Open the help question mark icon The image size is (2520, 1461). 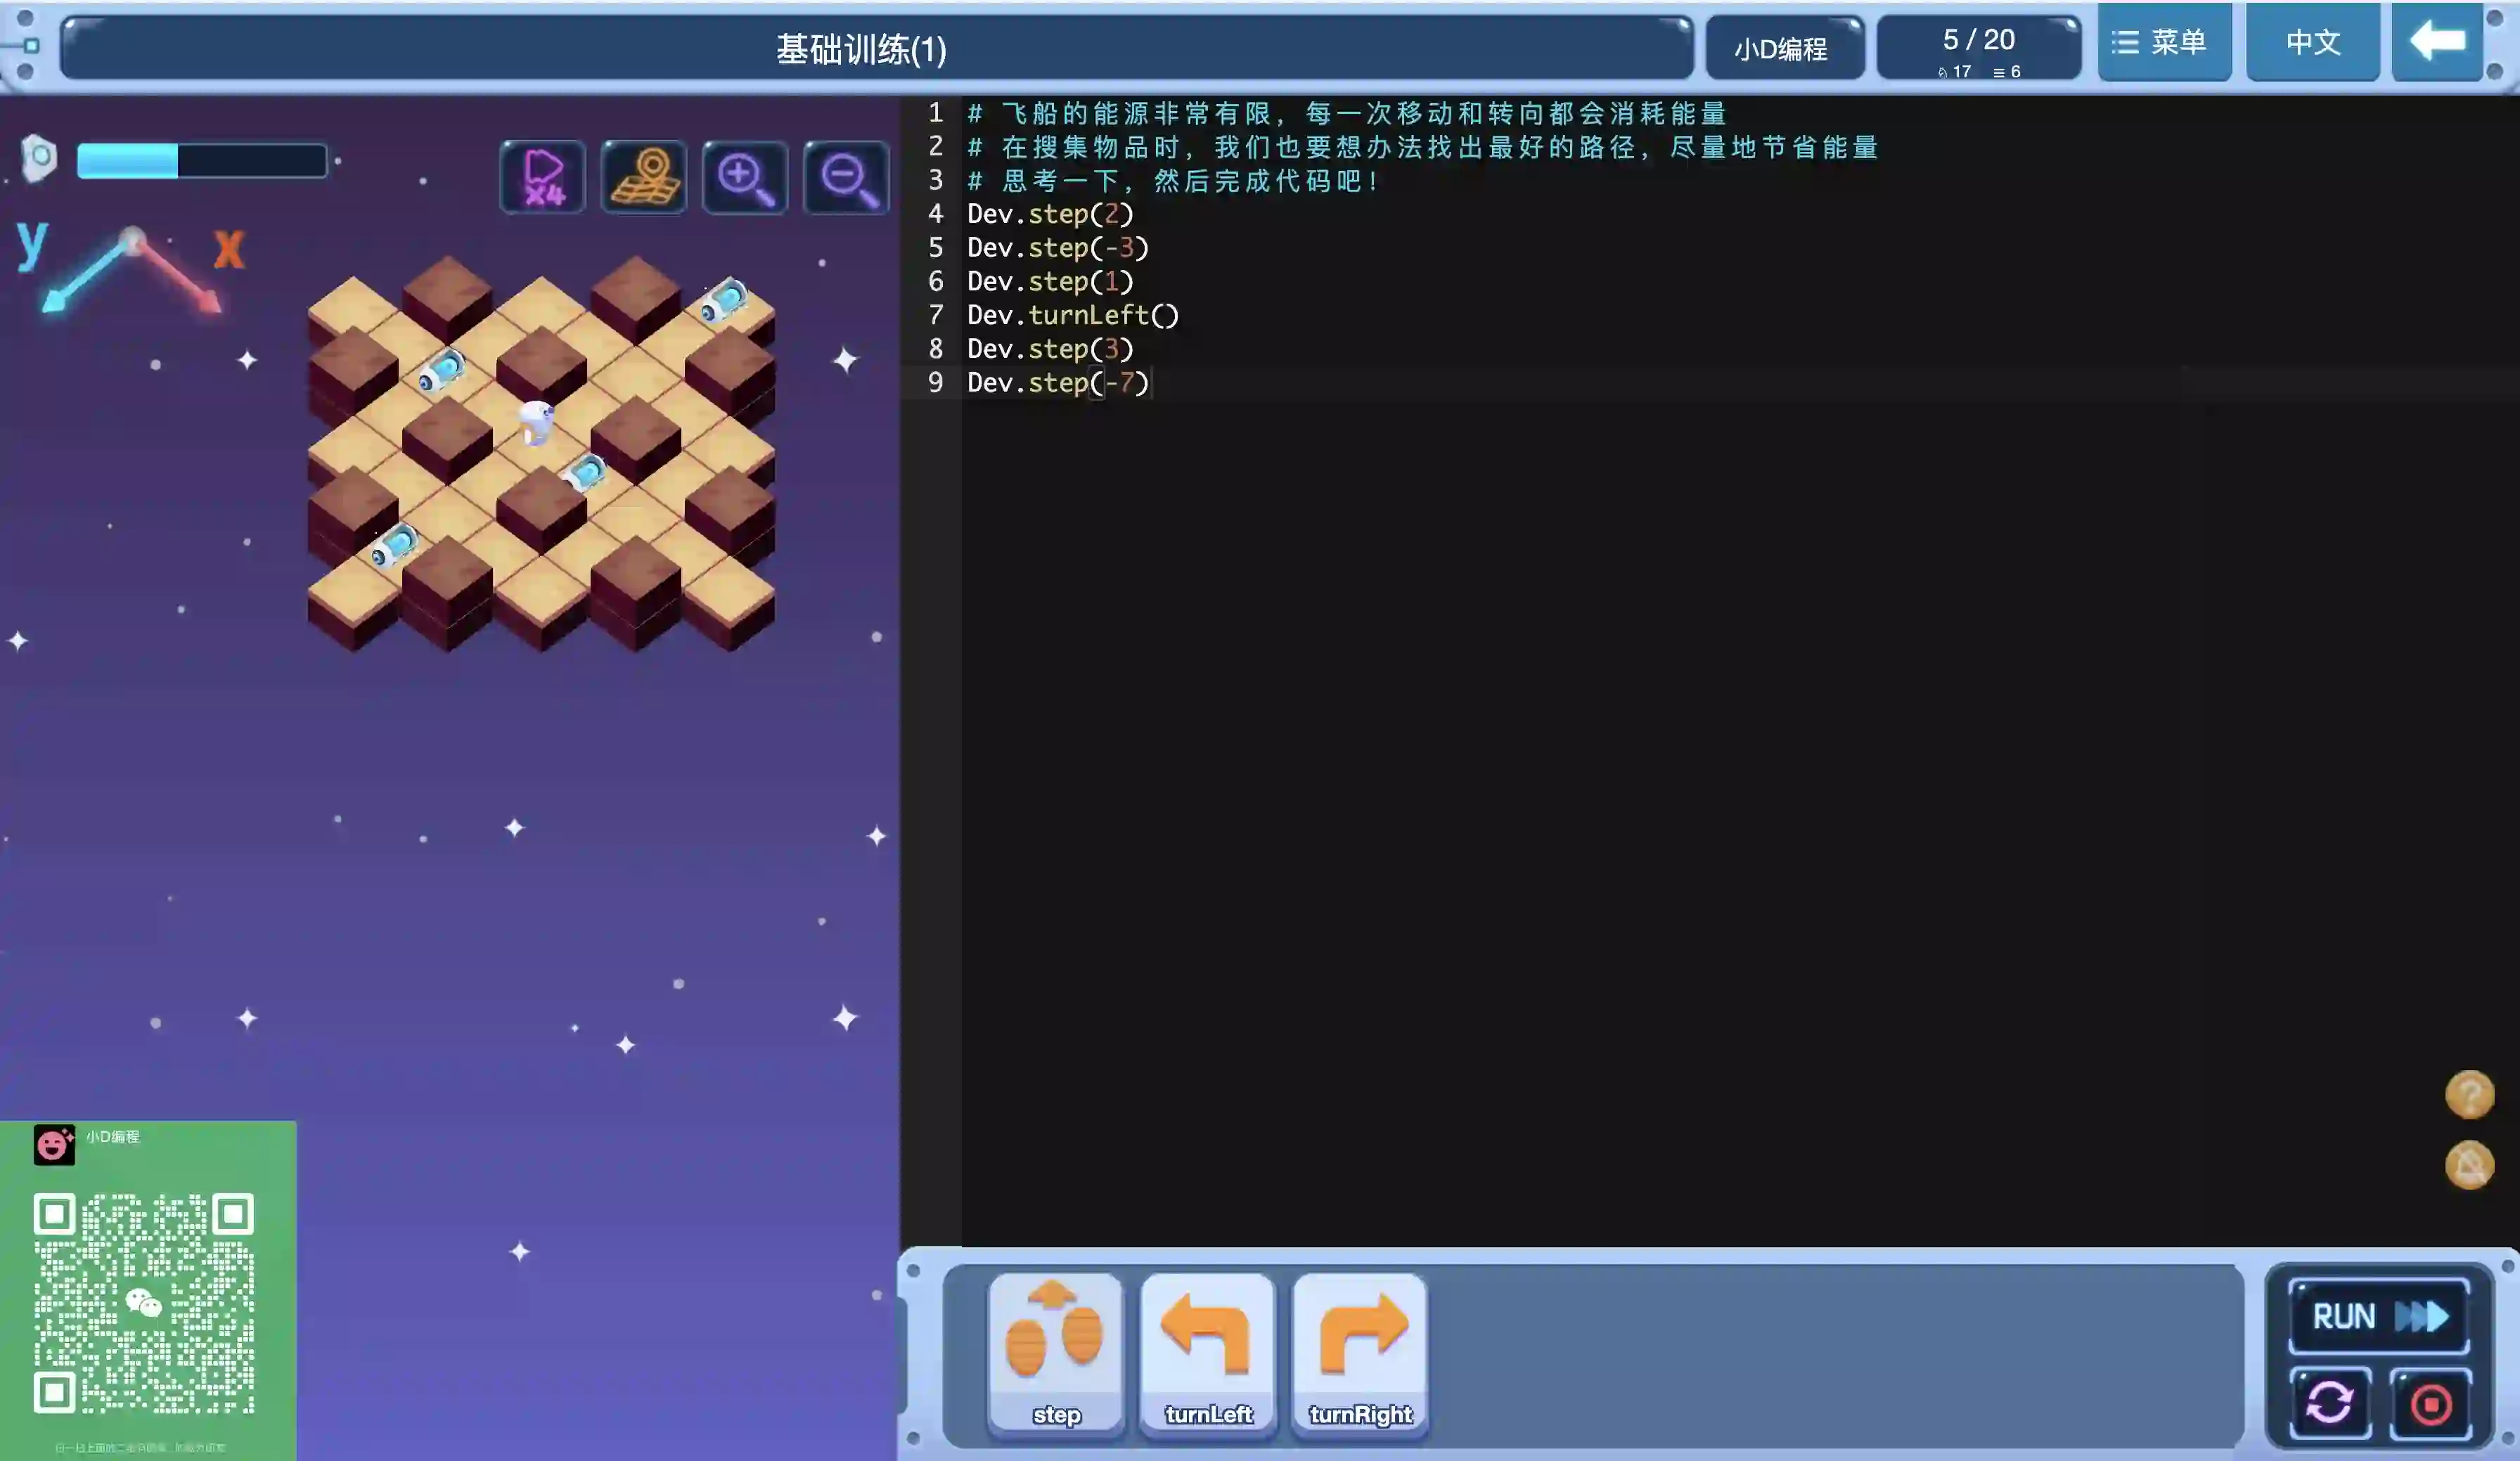coord(2469,1094)
